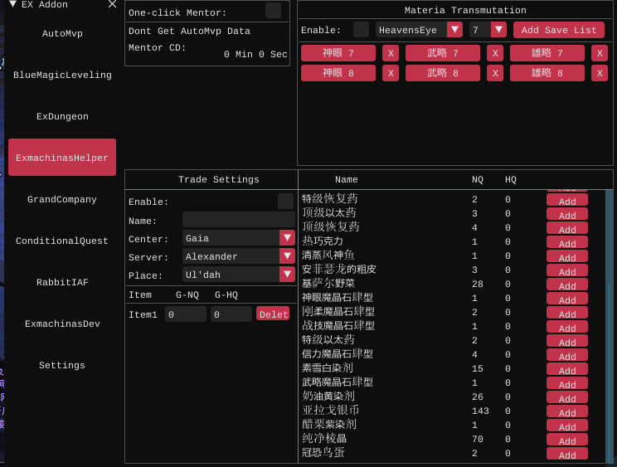The height and width of the screenshot is (467, 617).
Task: Expand the Server Alexander dropdown
Action: pyautogui.click(x=287, y=256)
